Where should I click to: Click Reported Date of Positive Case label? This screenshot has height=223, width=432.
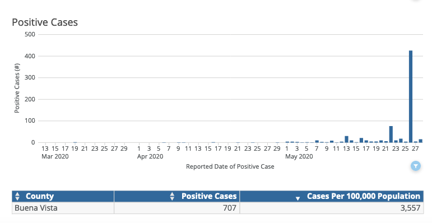230,166
